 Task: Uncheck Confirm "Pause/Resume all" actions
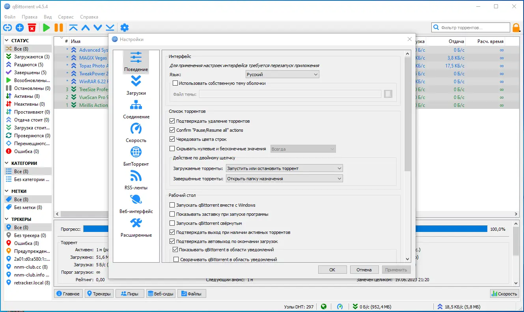[x=172, y=130]
